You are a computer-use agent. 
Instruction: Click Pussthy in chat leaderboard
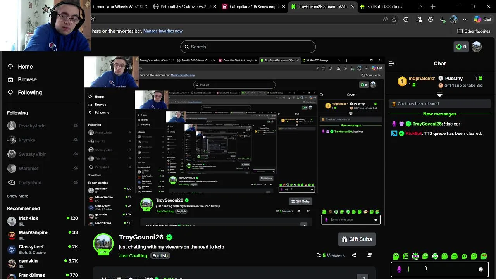coord(454,79)
